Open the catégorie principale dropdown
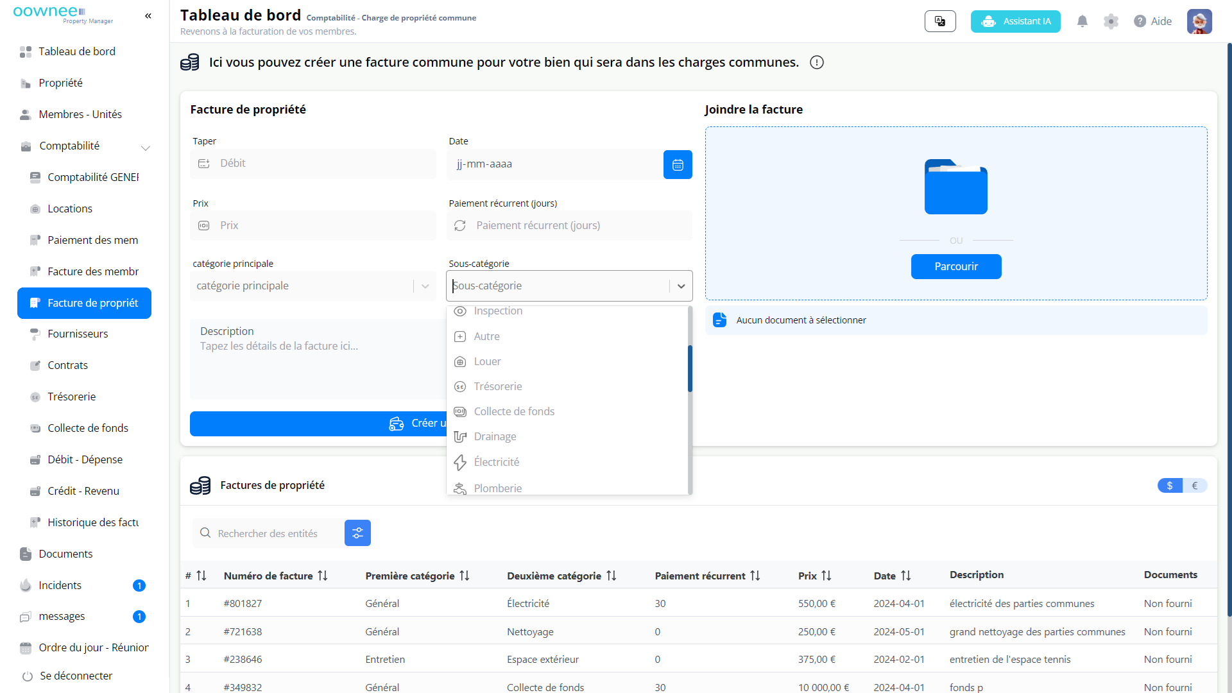 pyautogui.click(x=312, y=286)
